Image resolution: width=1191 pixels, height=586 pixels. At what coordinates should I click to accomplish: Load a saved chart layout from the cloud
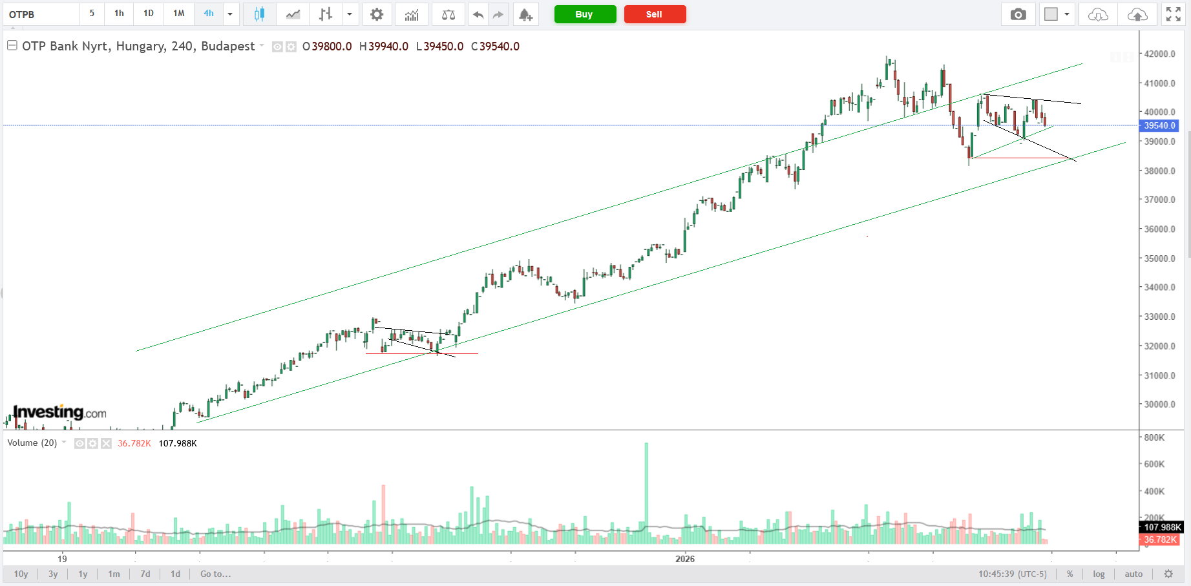pos(1097,14)
